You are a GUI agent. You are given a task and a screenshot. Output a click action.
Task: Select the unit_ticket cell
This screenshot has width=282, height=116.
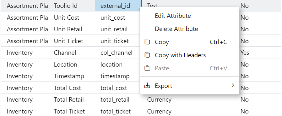click(115, 41)
